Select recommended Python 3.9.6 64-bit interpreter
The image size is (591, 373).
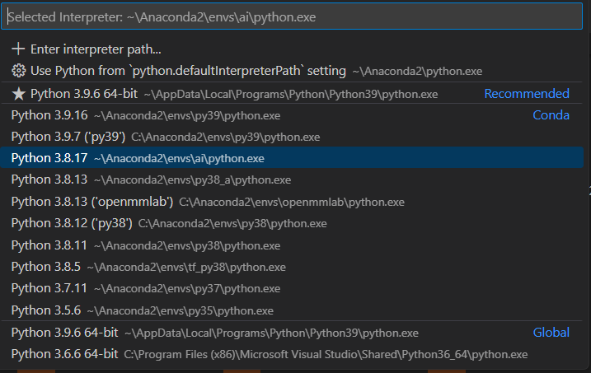(x=292, y=94)
